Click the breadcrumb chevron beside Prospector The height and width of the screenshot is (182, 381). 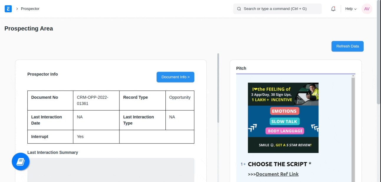17,9
